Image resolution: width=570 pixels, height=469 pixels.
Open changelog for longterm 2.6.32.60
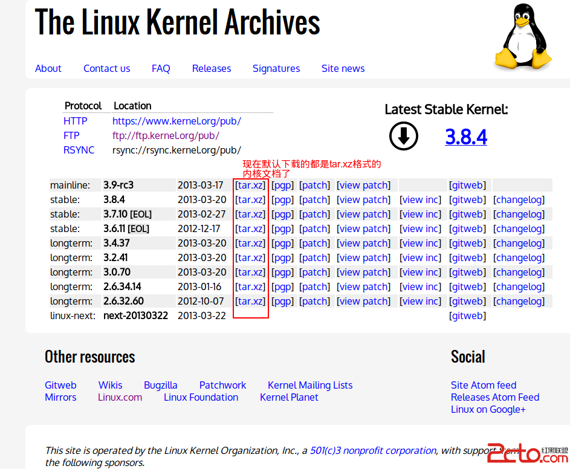pyautogui.click(x=519, y=301)
